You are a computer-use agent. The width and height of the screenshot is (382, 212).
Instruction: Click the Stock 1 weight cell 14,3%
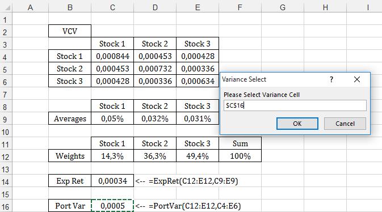pyautogui.click(x=112, y=156)
